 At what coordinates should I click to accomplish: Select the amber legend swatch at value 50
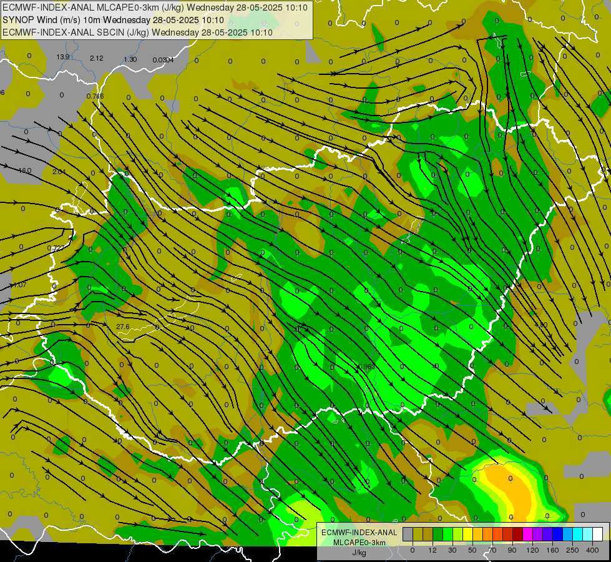click(x=477, y=534)
